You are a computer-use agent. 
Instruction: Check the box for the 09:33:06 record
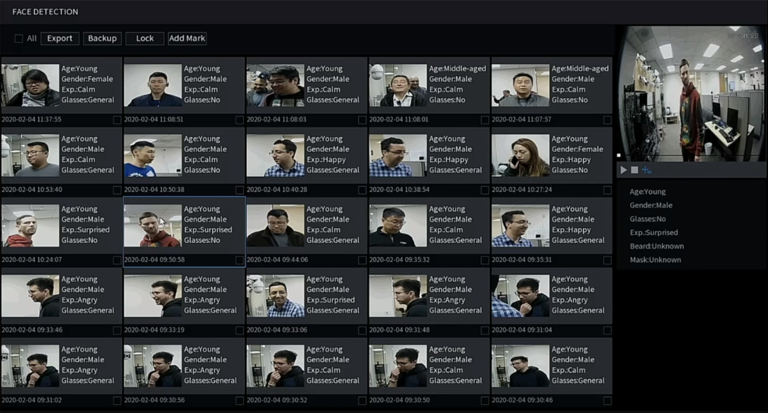click(362, 330)
